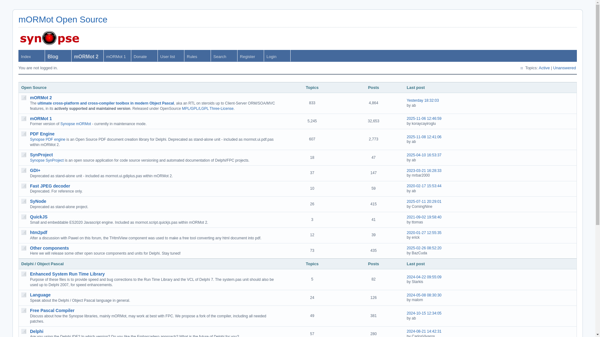Screen dimensions: 600x337
Task: Click the Other components forum status icon
Action: 24,248
